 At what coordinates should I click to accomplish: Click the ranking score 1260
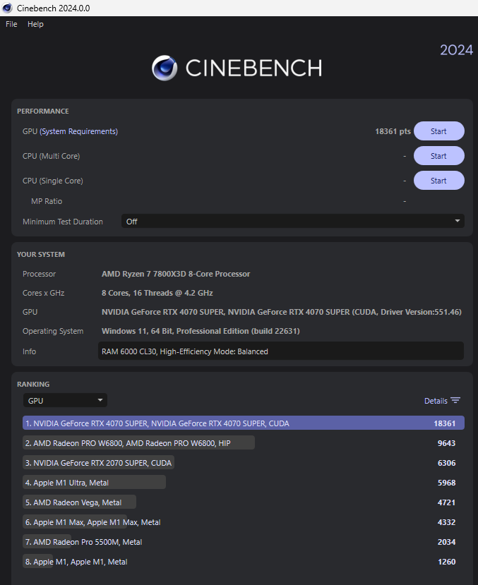pos(446,562)
